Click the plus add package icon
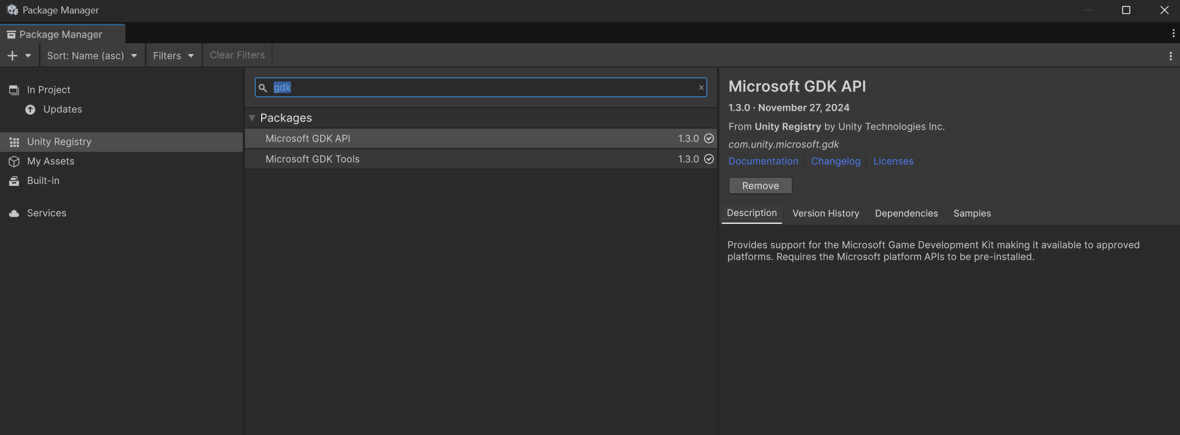The width and height of the screenshot is (1180, 435). (12, 56)
